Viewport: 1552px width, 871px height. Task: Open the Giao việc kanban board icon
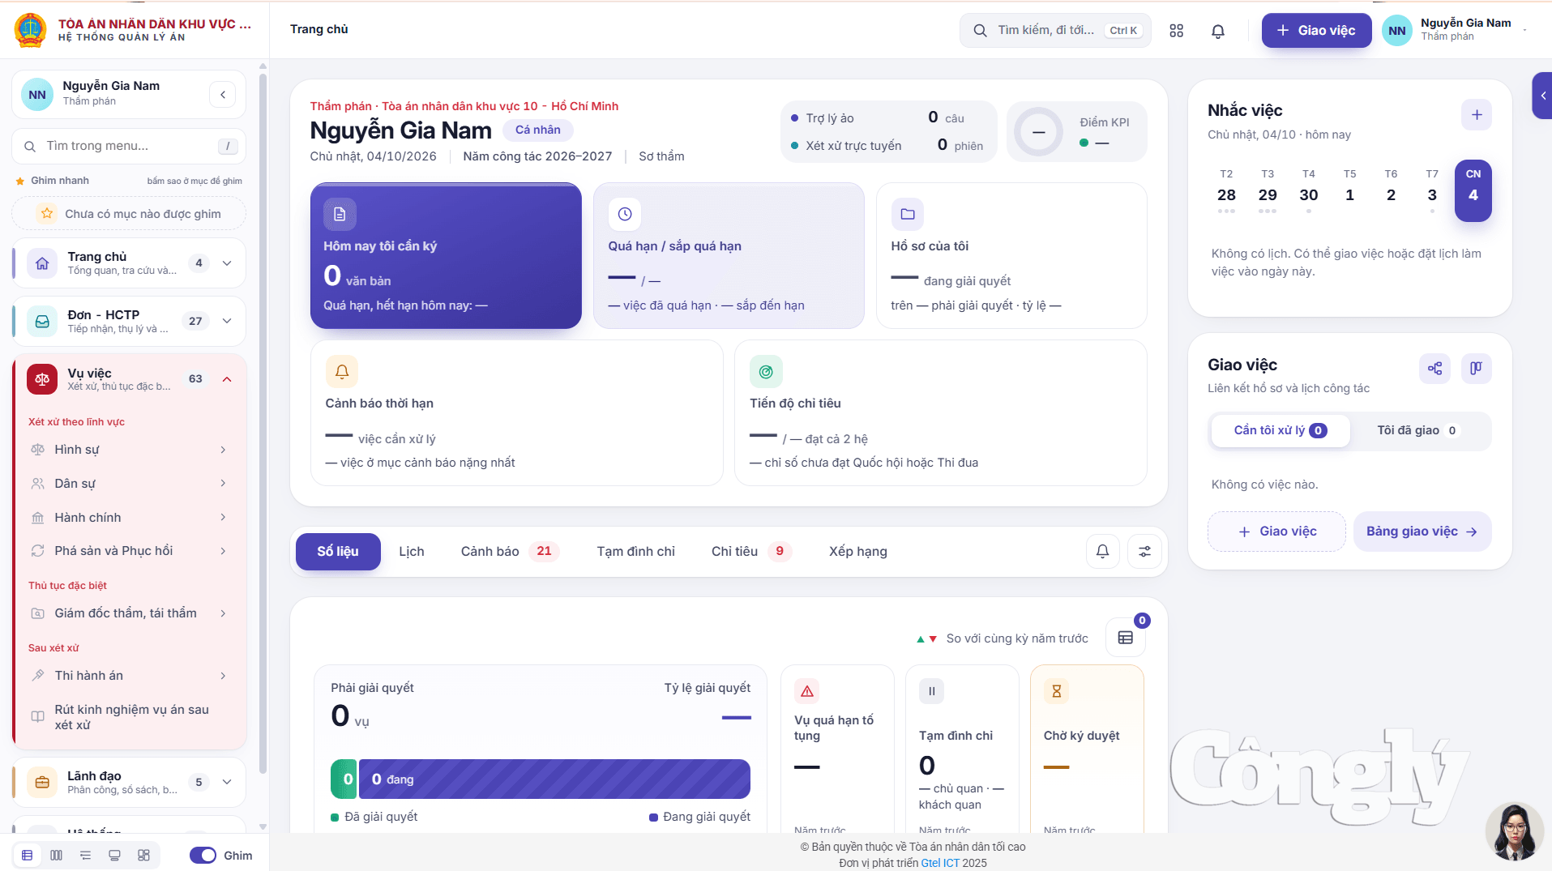(1476, 369)
